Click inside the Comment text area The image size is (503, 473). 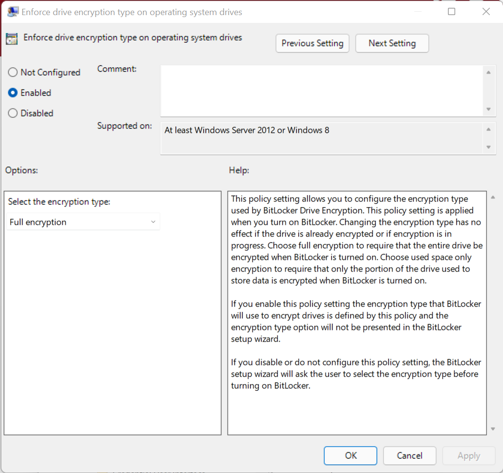(322, 90)
